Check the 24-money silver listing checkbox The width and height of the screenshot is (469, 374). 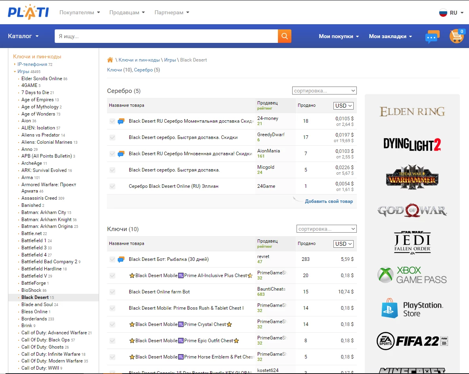113,121
